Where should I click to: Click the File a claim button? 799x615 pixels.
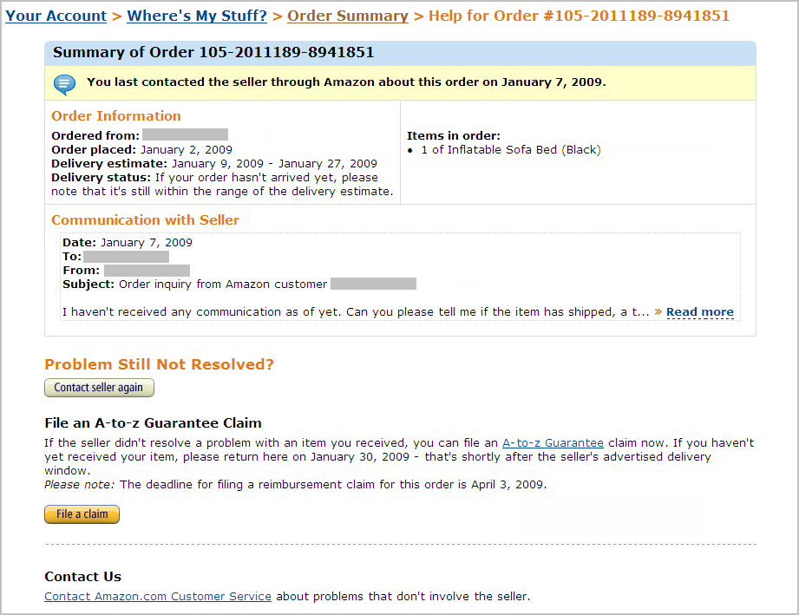click(x=82, y=514)
